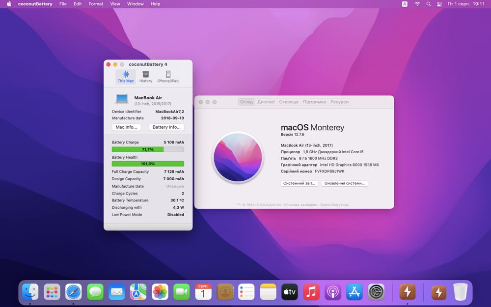Select the Ресурси tab
This screenshot has width=491, height=307.
(x=339, y=102)
